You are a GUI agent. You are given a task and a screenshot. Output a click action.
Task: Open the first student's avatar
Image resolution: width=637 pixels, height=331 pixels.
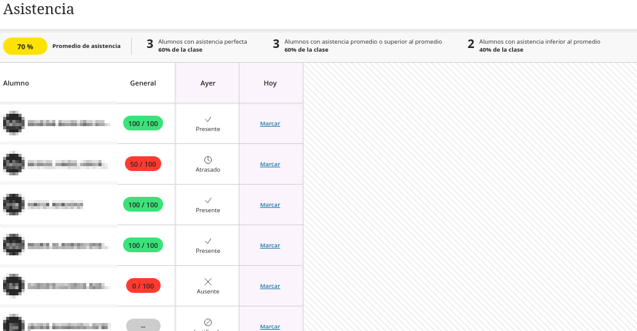[14, 123]
